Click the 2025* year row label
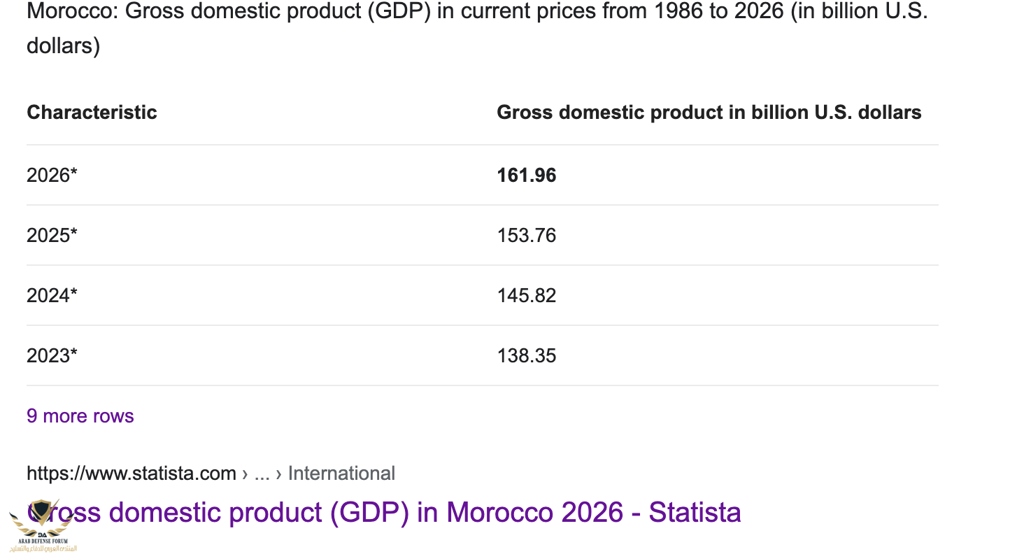This screenshot has height=554, width=1024. coord(52,235)
